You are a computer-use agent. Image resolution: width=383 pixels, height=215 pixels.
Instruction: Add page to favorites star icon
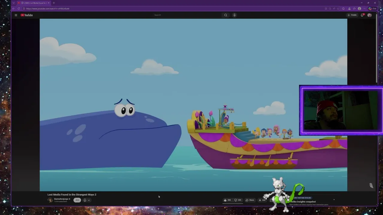click(338, 9)
